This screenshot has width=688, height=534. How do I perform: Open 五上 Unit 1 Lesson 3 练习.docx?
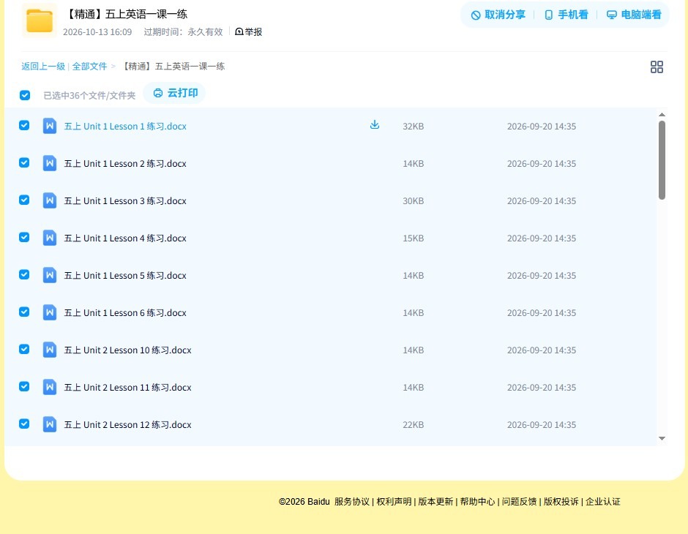click(125, 200)
